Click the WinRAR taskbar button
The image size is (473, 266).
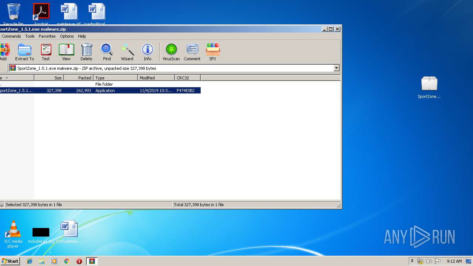pyautogui.click(x=92, y=261)
